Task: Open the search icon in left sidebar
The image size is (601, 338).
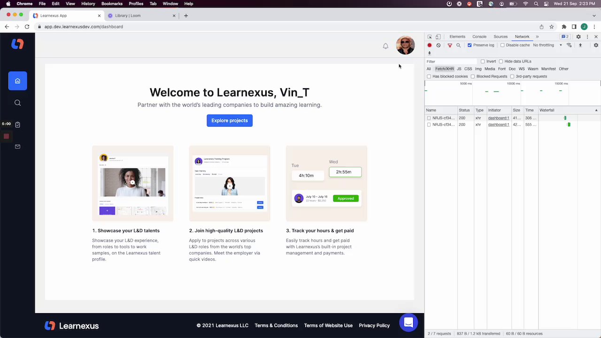Action: point(17,103)
